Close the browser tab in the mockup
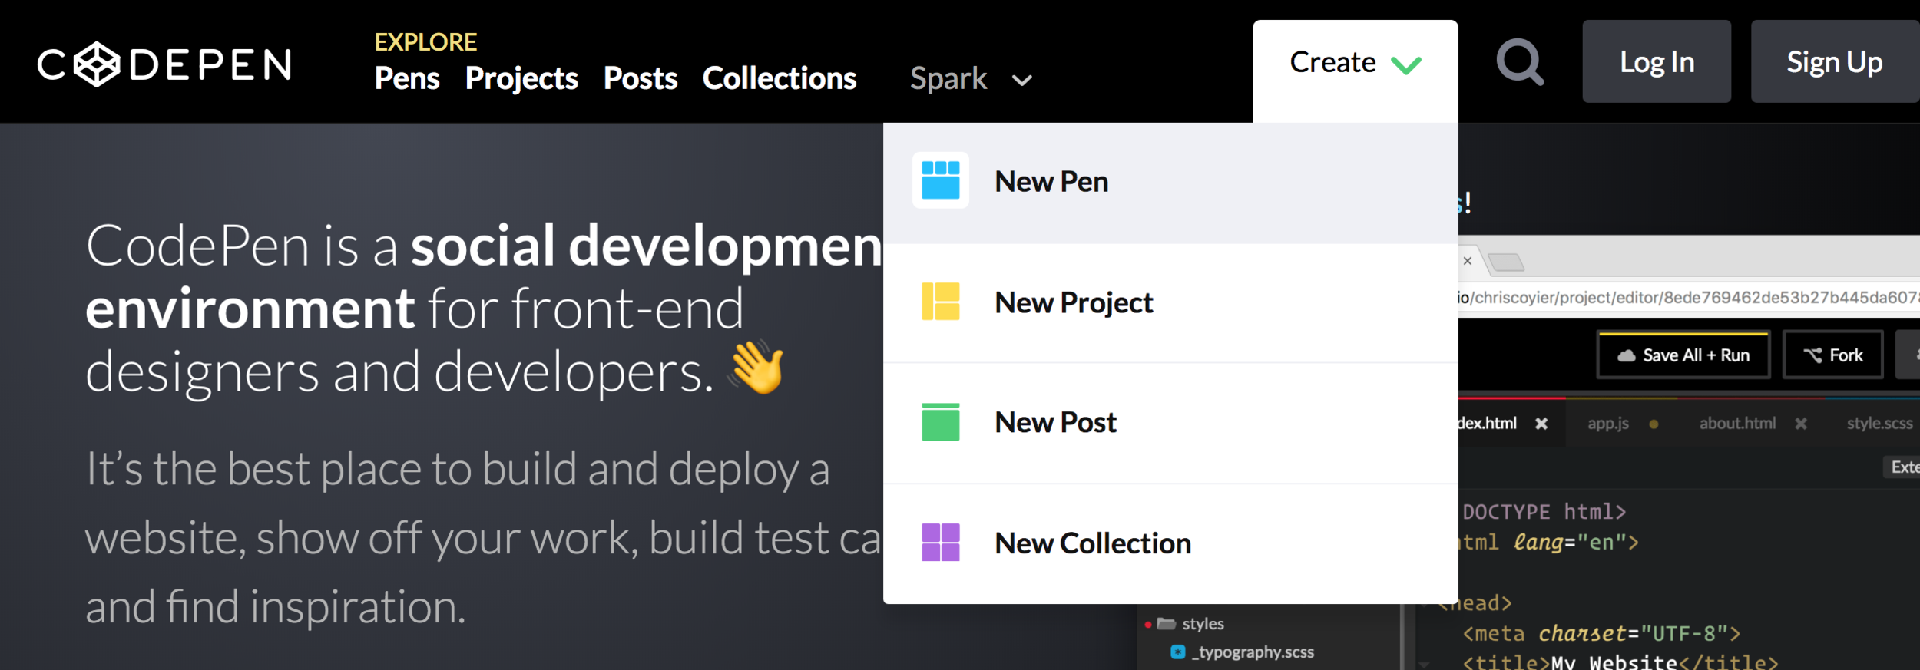This screenshot has height=670, width=1920. 1467,261
